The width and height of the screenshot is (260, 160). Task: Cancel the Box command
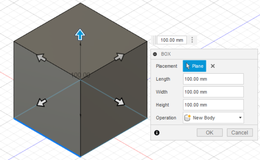[x=240, y=133]
